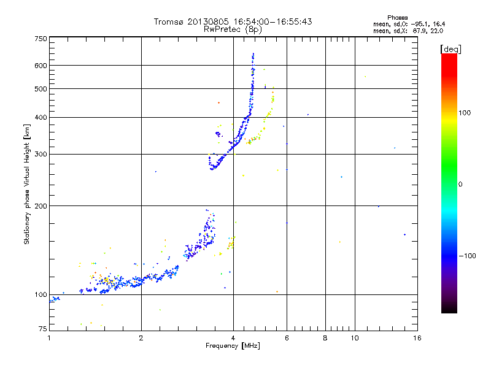Click the x-axis tick label '6'
Viewport: 491px width, 368px height.
(287, 338)
